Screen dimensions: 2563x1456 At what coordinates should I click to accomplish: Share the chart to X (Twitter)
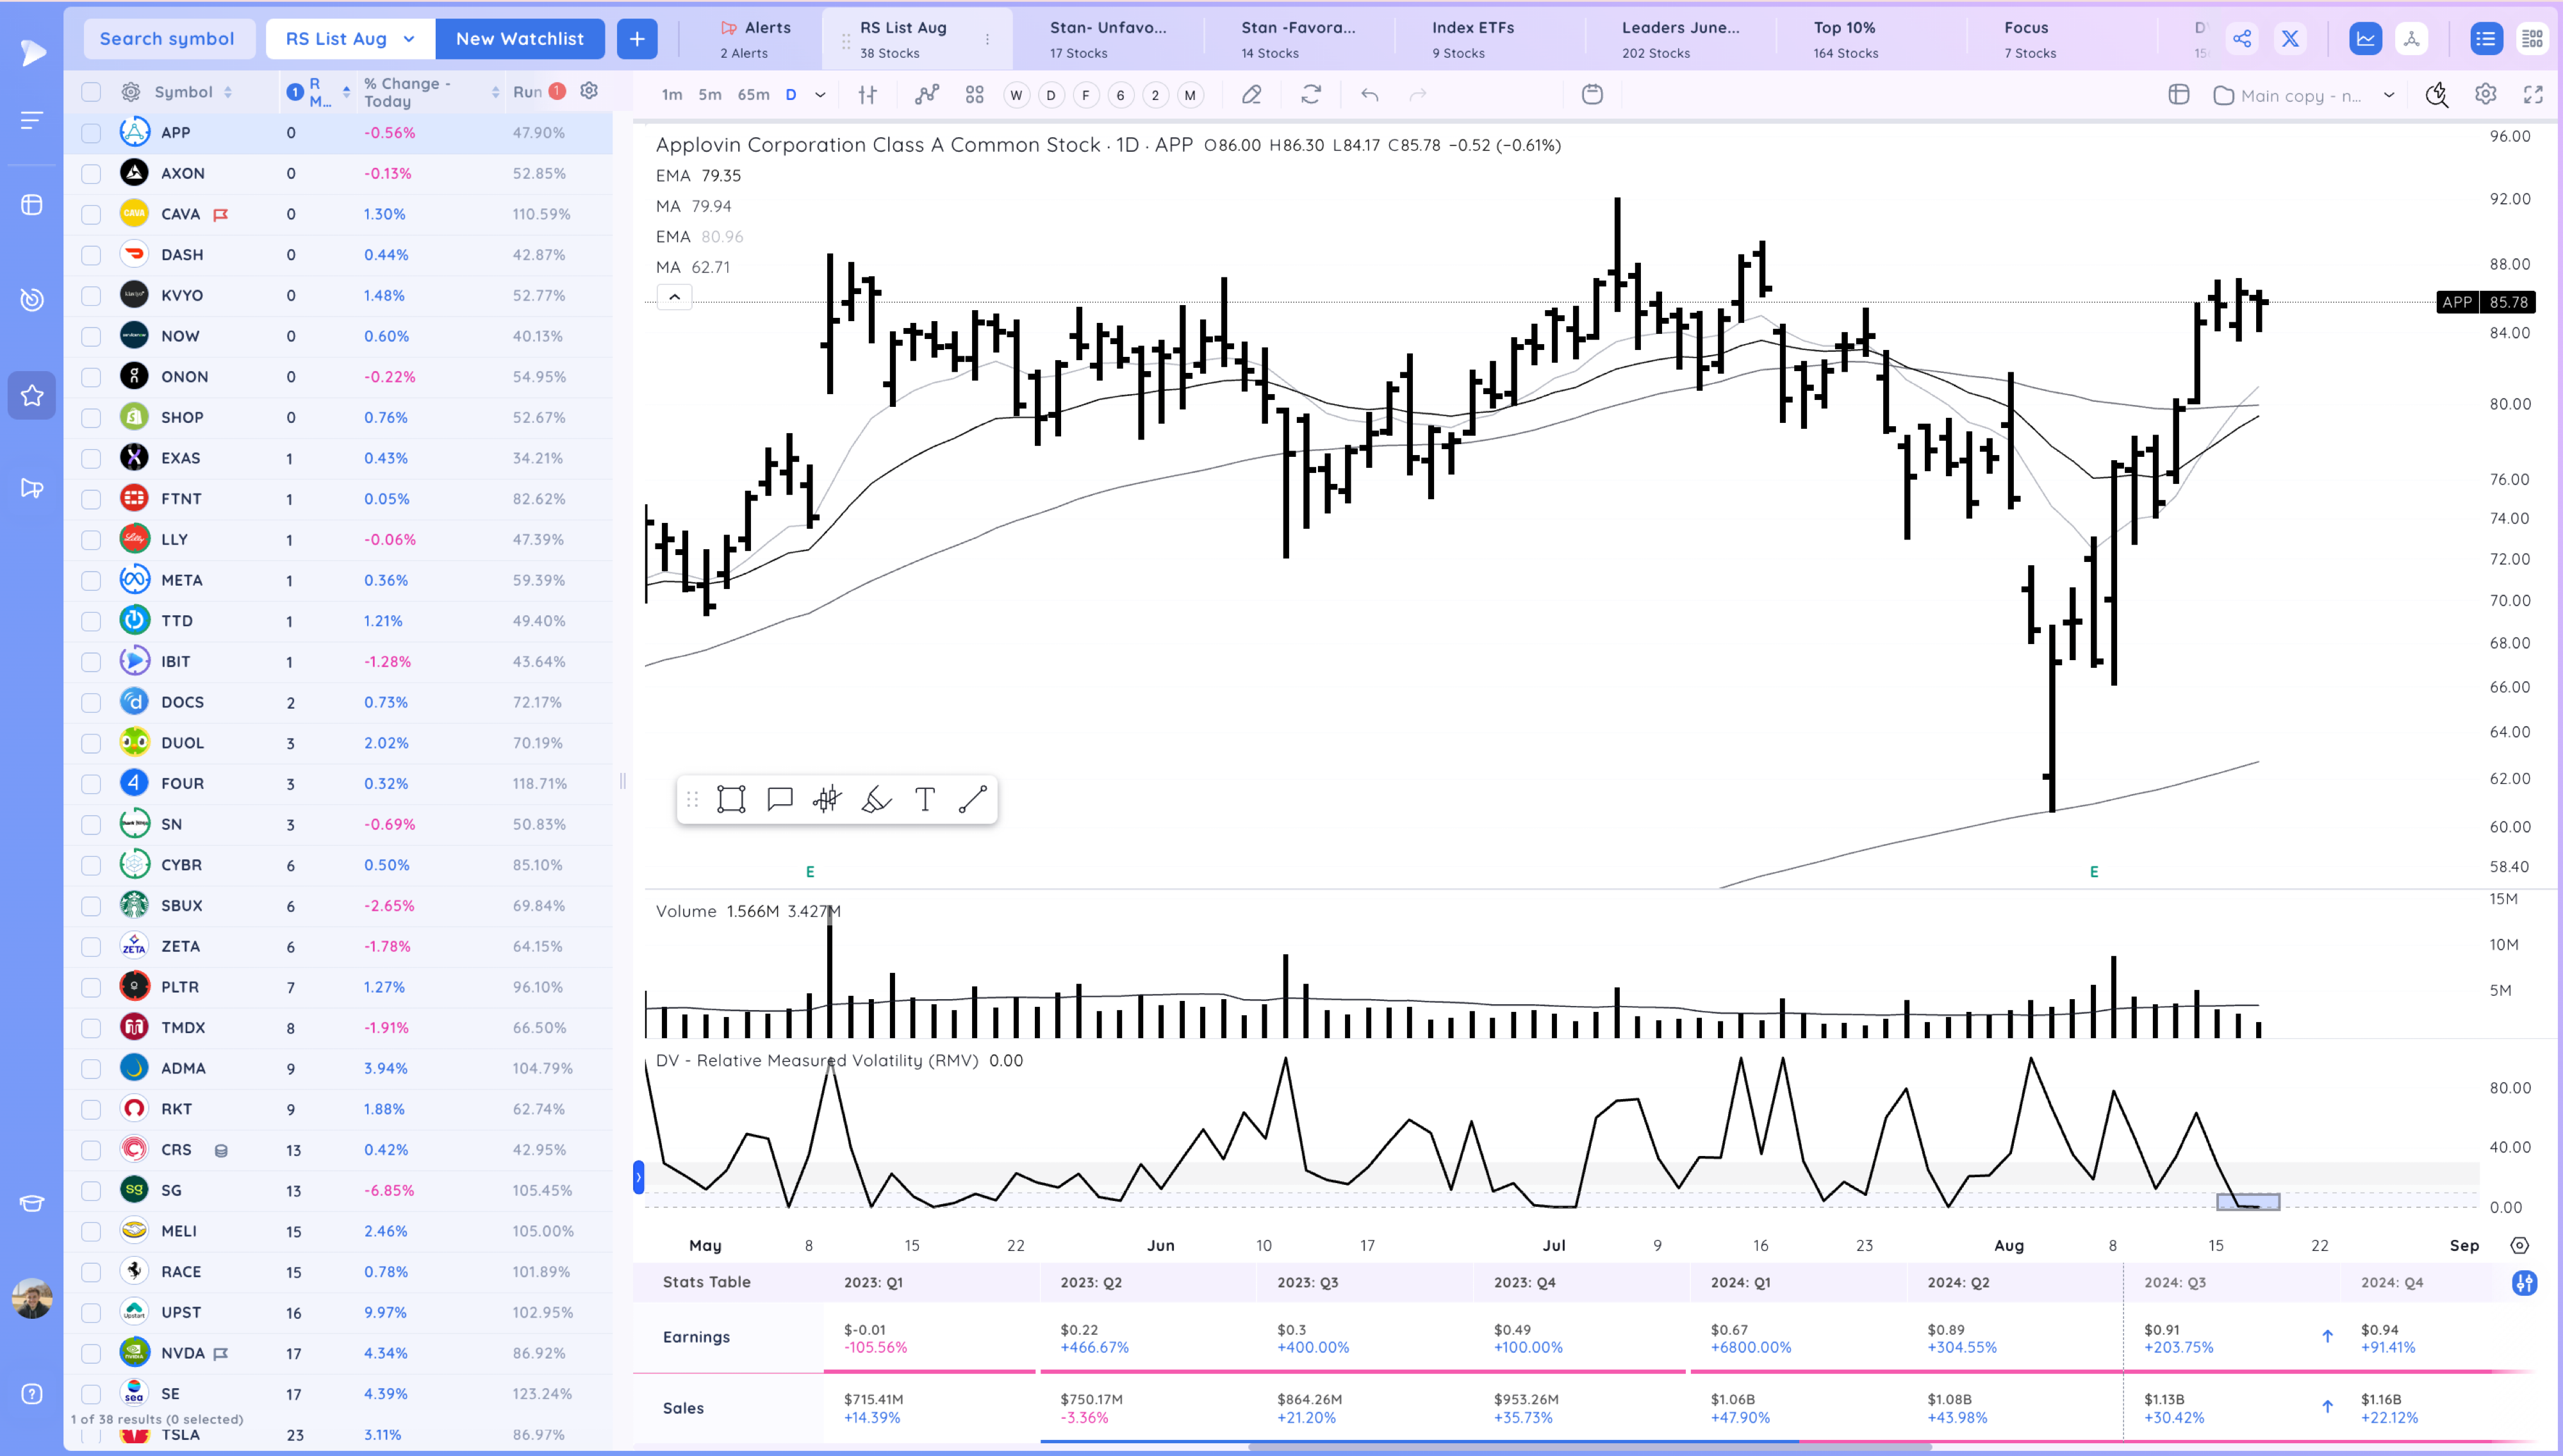tap(2290, 38)
